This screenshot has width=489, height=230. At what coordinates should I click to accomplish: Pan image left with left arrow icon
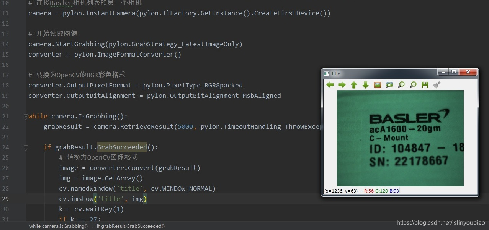(330, 85)
